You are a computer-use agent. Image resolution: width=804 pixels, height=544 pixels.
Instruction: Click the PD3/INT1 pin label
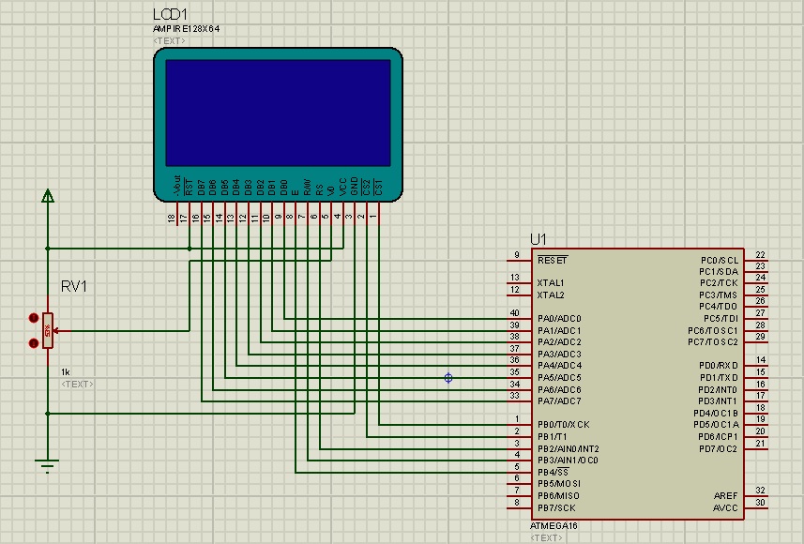[x=718, y=400]
